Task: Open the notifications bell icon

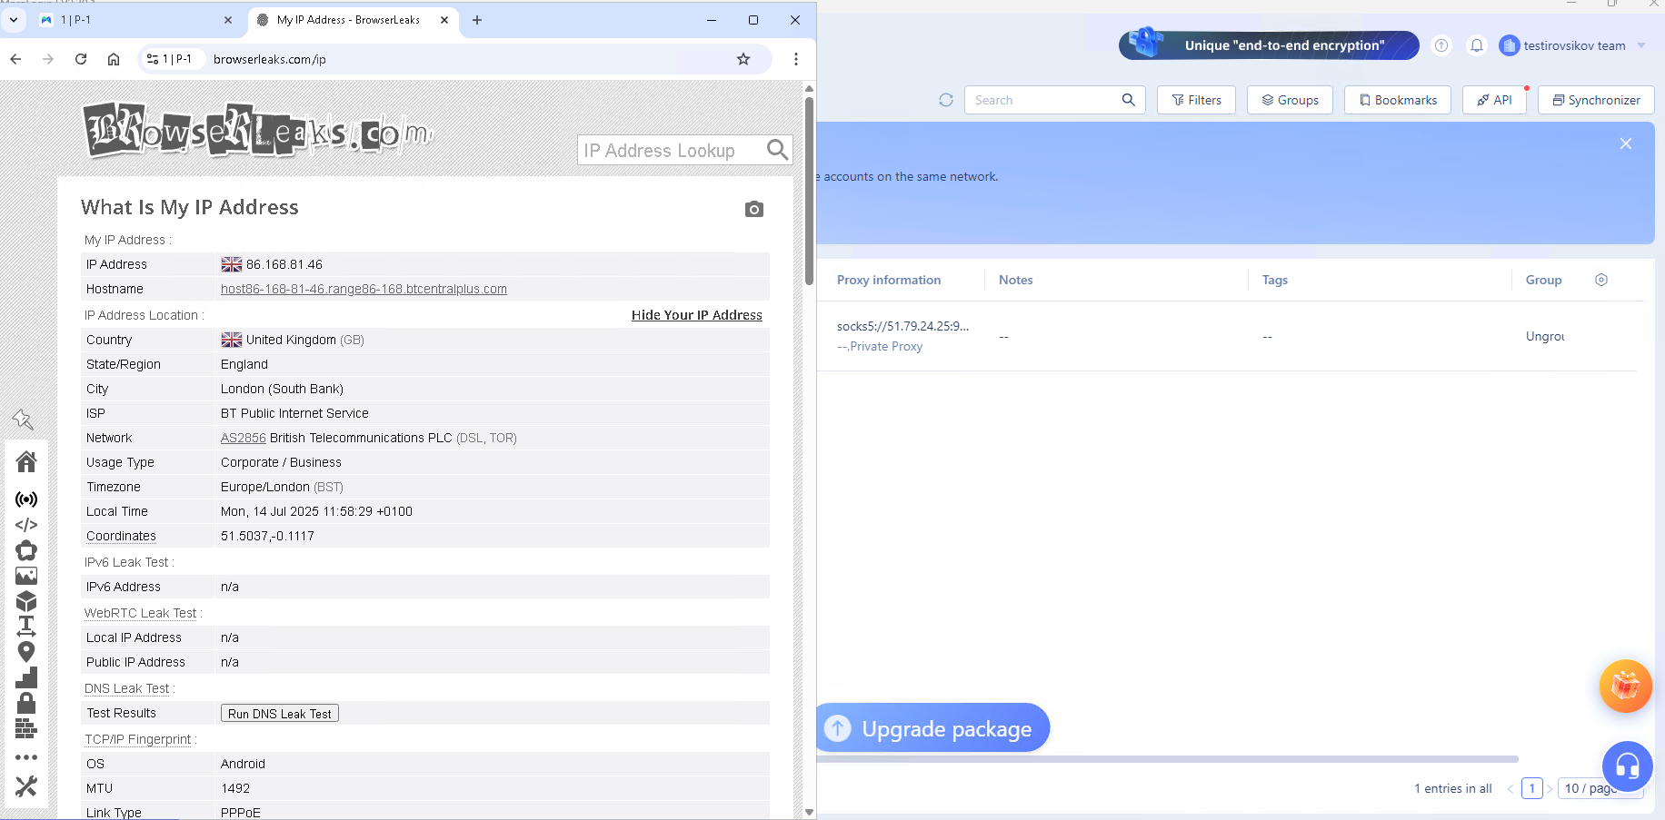Action: 1477,45
